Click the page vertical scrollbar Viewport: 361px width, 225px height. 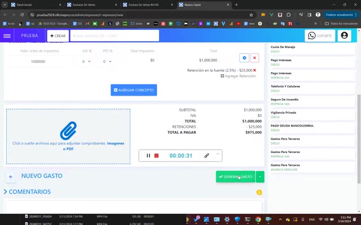359,139
